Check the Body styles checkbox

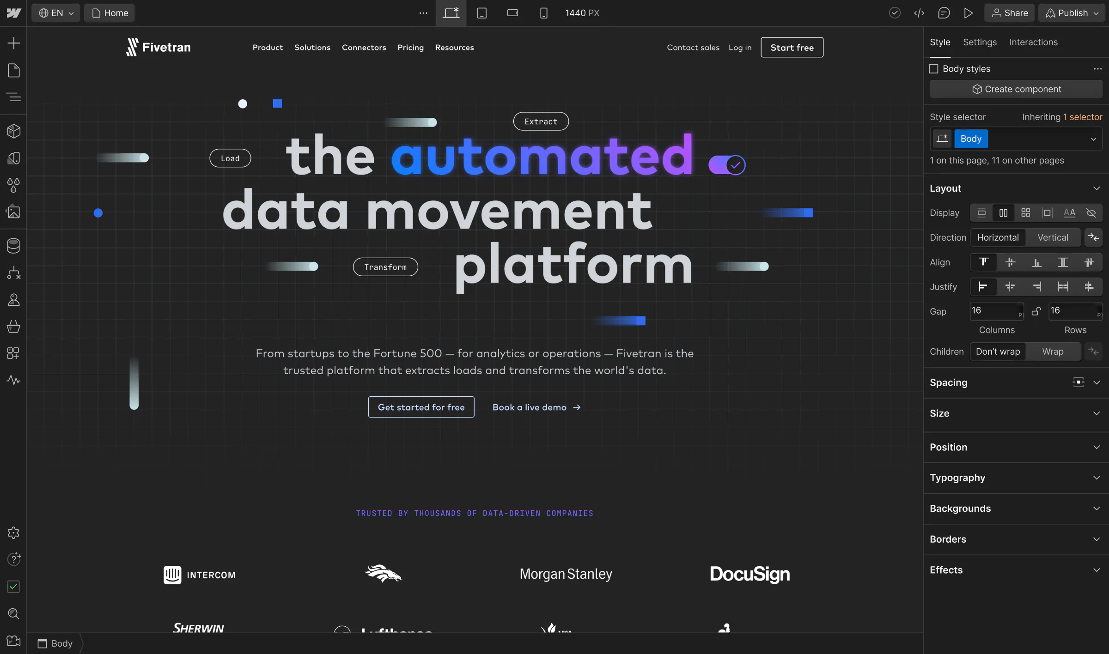(934, 69)
